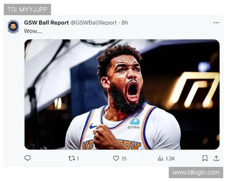Screen dimensions: 227x182
Task: Expand the basketball player photo
Action: tap(122, 94)
